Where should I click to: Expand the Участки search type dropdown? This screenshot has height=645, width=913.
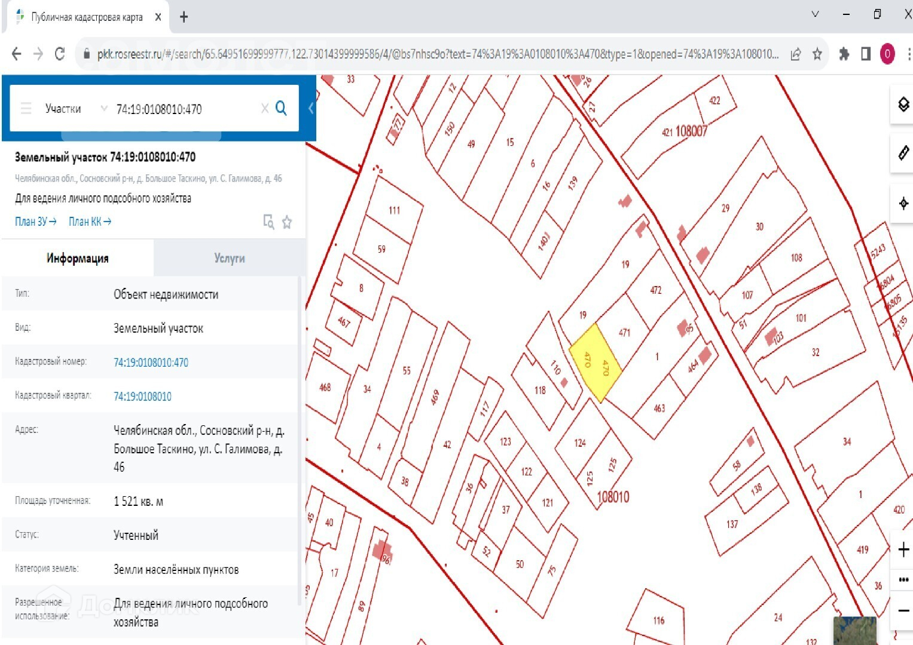pos(104,109)
